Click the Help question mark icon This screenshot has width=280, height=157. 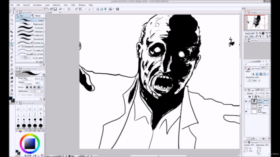coord(118,9)
